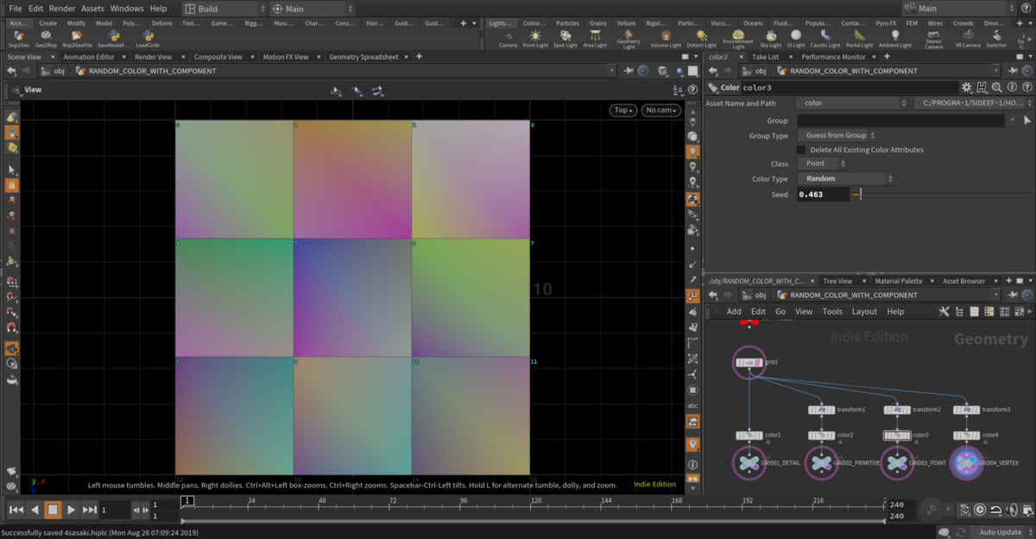Click play forward button
The image size is (1036, 539).
click(x=71, y=510)
